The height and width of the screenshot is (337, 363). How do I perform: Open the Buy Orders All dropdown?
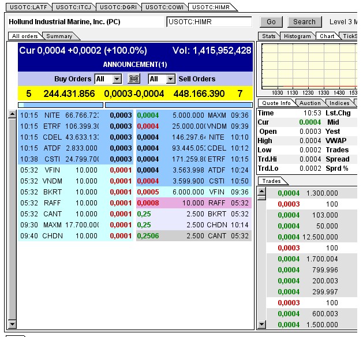pyautogui.click(x=108, y=79)
